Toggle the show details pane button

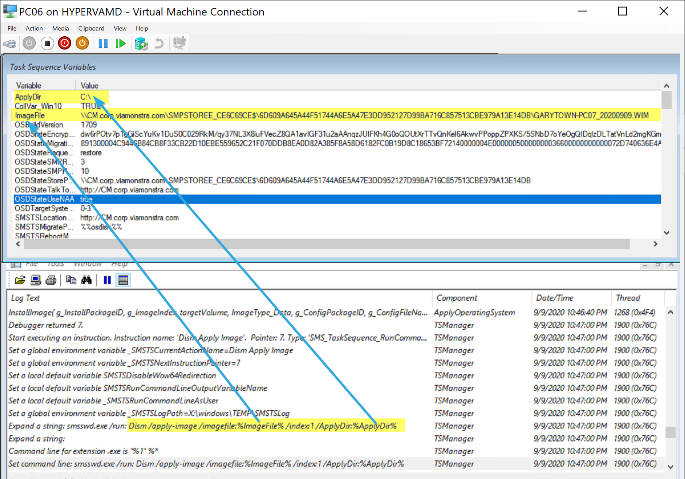click(123, 280)
